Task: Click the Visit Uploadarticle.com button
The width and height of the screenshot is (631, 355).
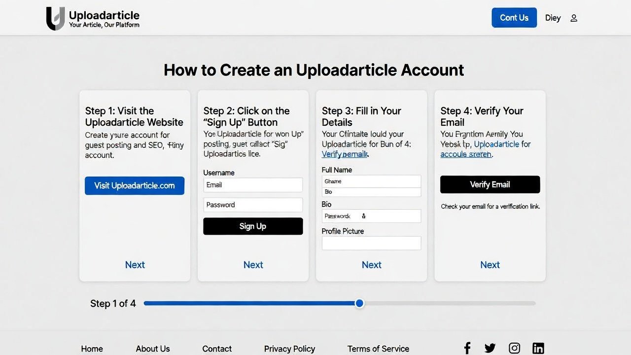Action: 134,185
